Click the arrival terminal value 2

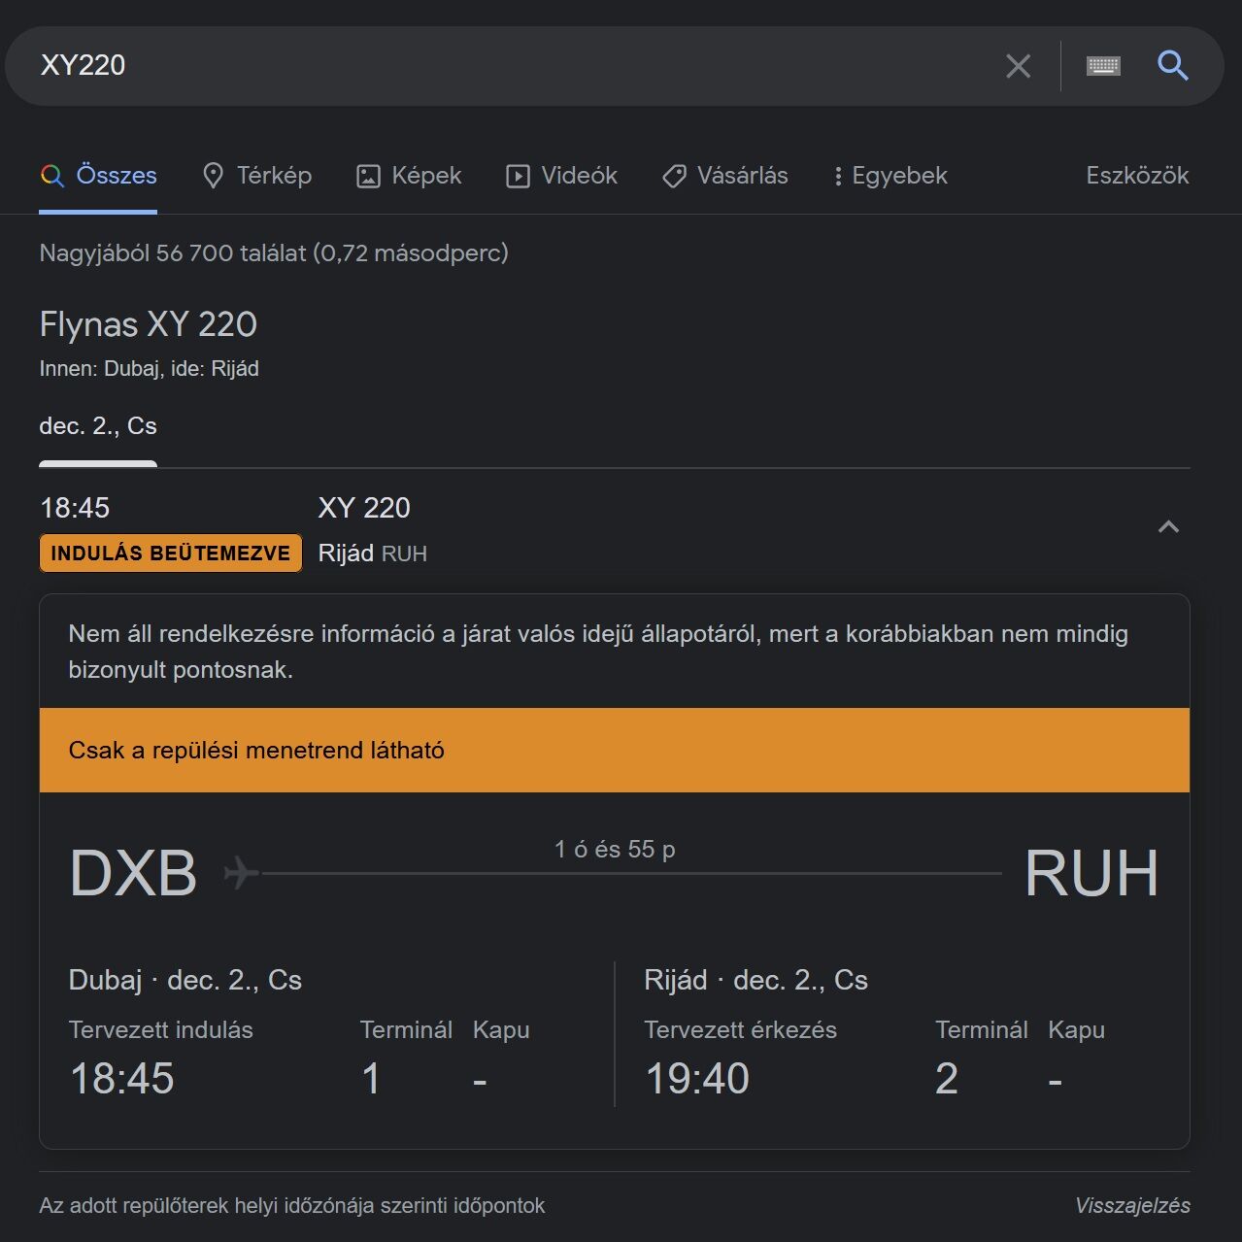pos(947,1079)
